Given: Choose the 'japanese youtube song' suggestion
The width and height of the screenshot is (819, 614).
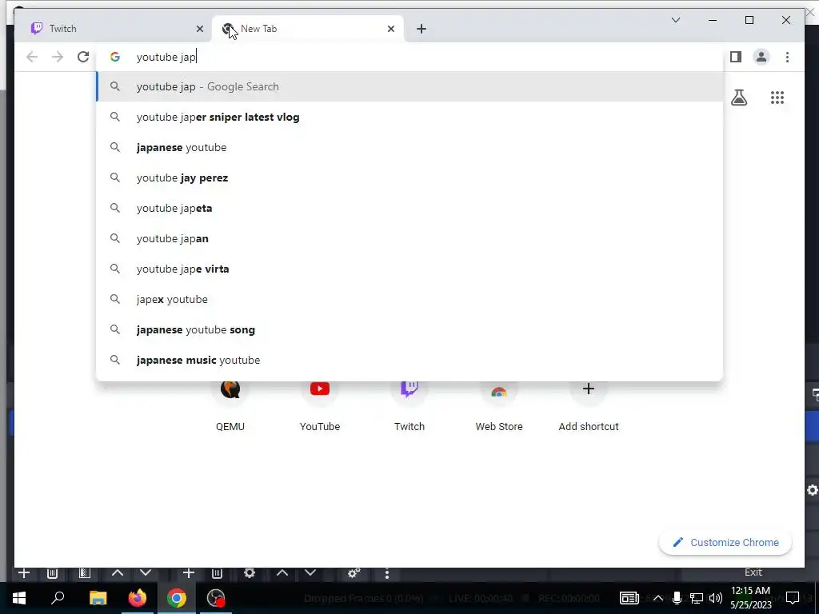Looking at the screenshot, I should point(409,329).
